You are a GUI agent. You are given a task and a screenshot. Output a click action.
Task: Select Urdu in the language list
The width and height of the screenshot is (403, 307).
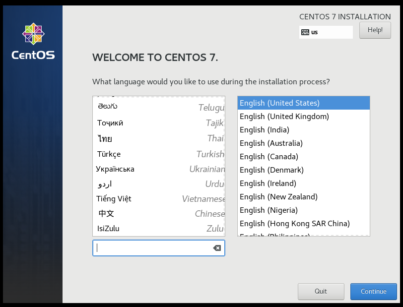(159, 184)
